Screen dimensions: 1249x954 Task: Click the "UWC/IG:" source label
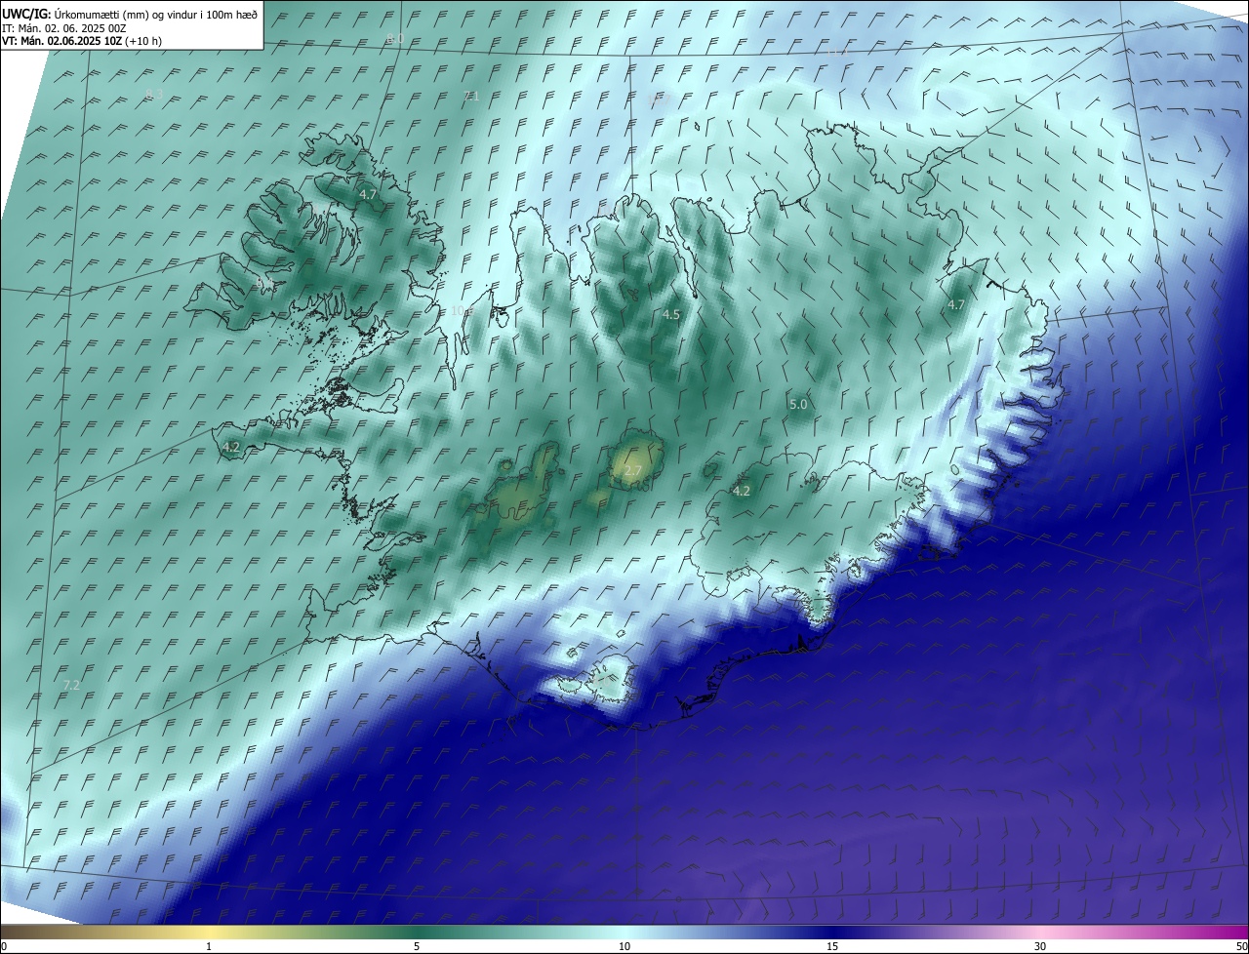(26, 14)
